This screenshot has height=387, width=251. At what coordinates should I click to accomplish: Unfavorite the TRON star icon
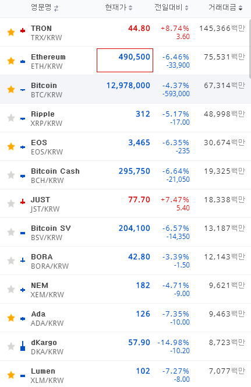click(11, 32)
